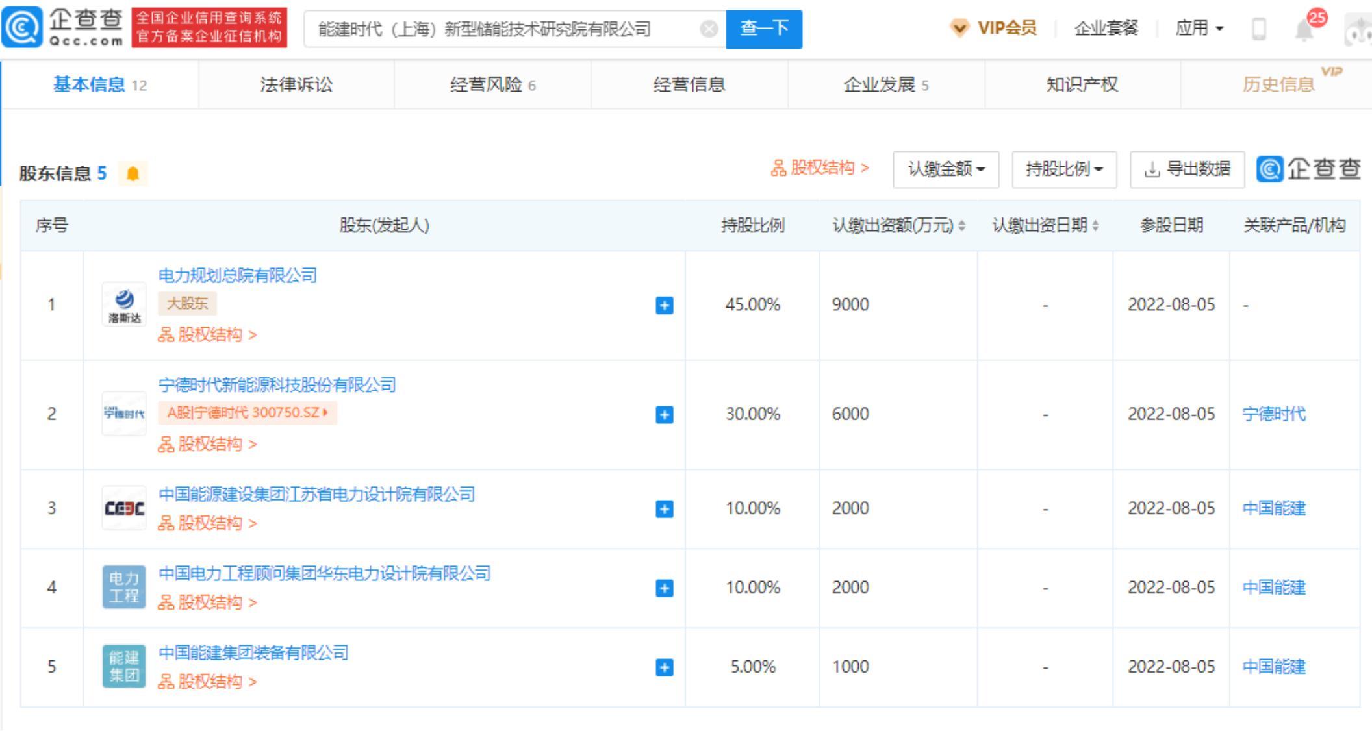The height and width of the screenshot is (731, 1372).
Task: Open the 认缴金额 filter dropdown
Action: pyautogui.click(x=945, y=169)
